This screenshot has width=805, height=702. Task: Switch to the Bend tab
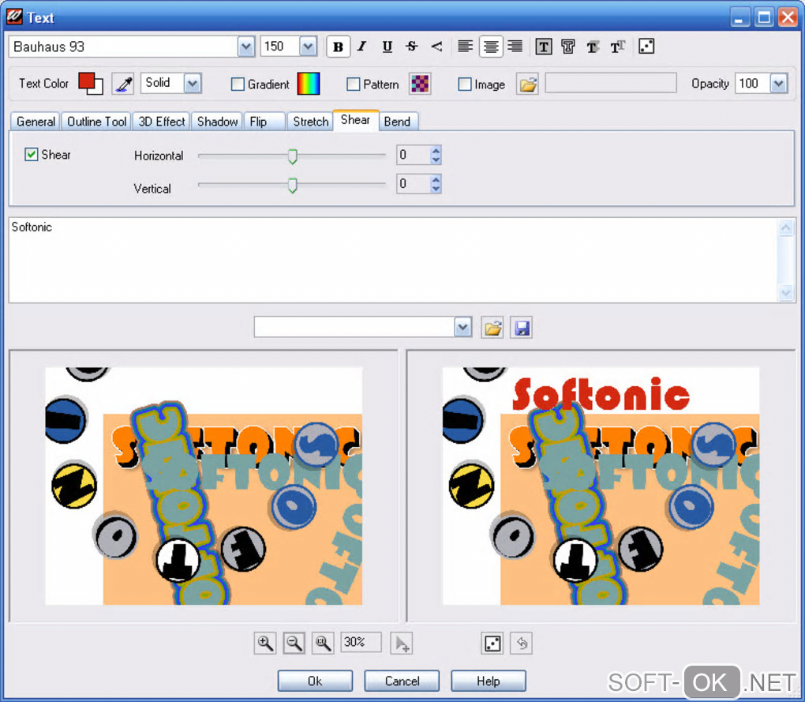[398, 122]
